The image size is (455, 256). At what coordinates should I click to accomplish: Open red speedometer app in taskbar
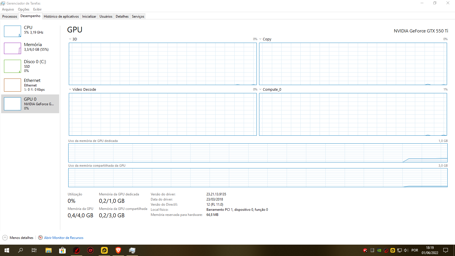pos(76,250)
